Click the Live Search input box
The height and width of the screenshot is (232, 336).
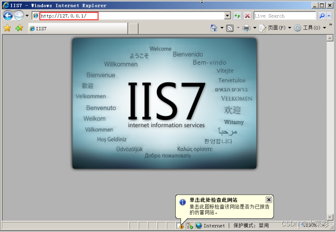(285, 16)
